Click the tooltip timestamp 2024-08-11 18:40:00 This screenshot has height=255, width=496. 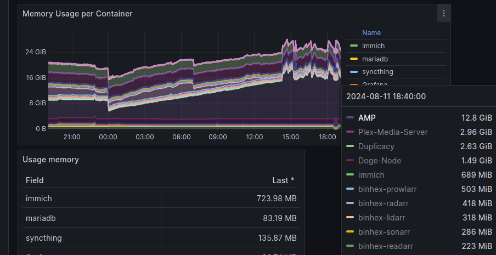click(x=386, y=97)
